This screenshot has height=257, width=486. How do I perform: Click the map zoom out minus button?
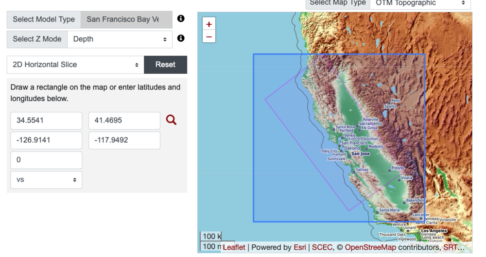tap(209, 36)
